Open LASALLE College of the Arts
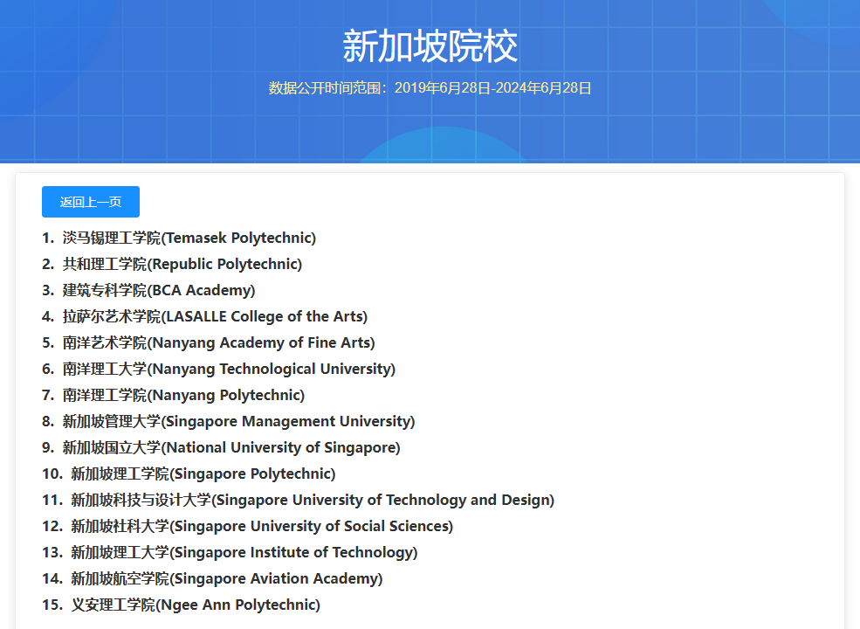860x629 pixels. (x=215, y=317)
